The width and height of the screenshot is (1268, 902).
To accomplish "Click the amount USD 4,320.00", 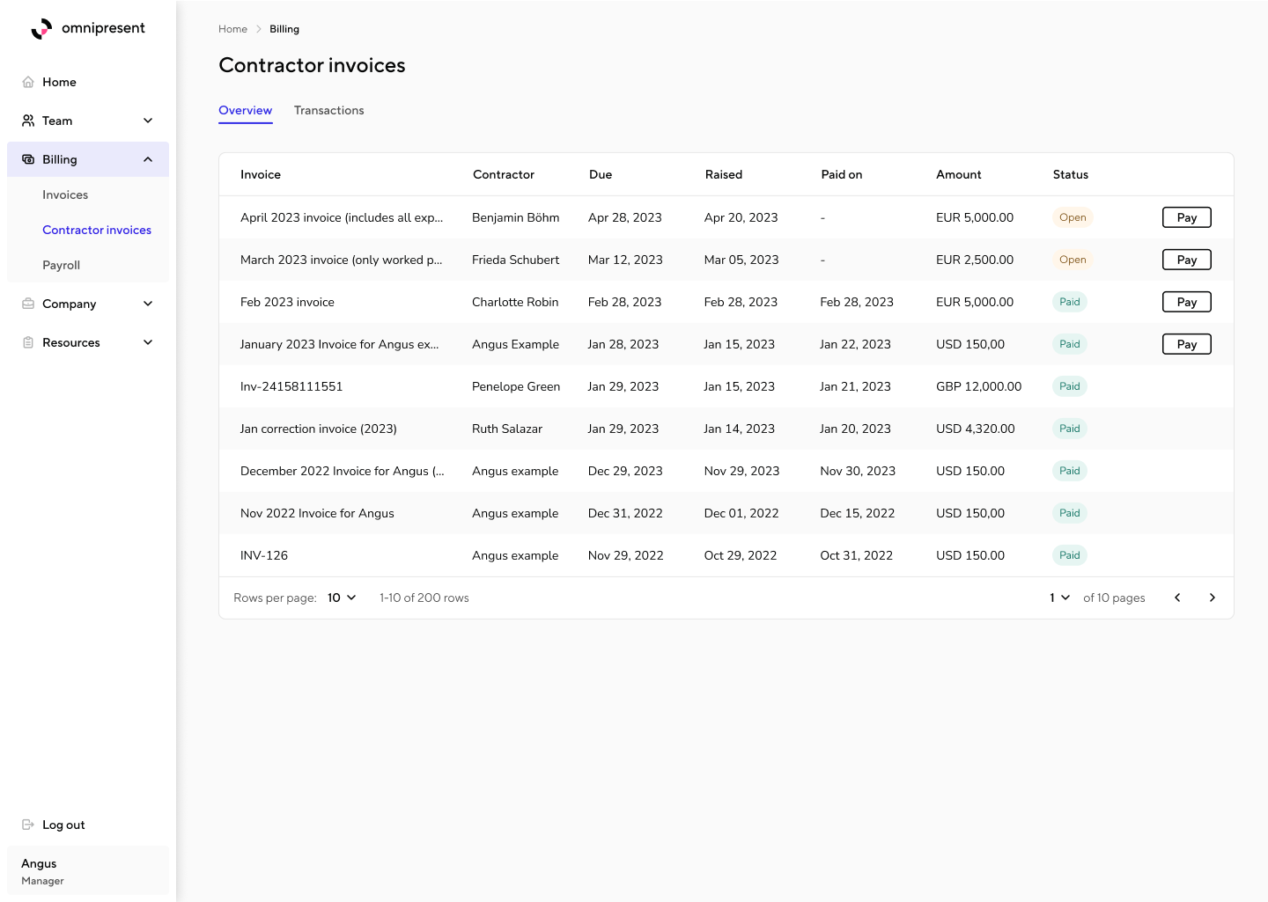I will [976, 429].
